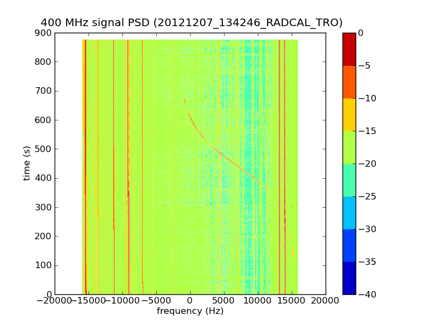Image resolution: width=437 pixels, height=327 pixels.
Task: Select the dark blue colorbar segment at bottom
Action: pos(349,278)
